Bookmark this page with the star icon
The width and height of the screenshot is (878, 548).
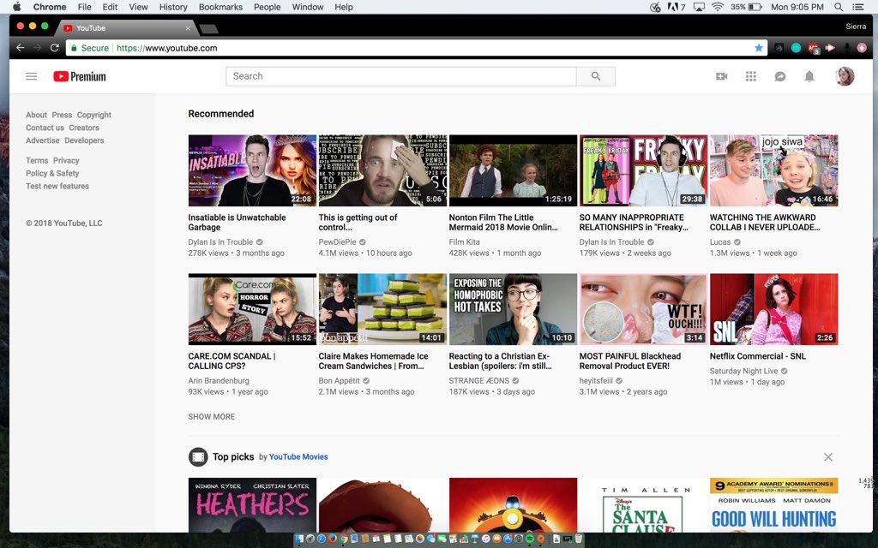point(759,48)
